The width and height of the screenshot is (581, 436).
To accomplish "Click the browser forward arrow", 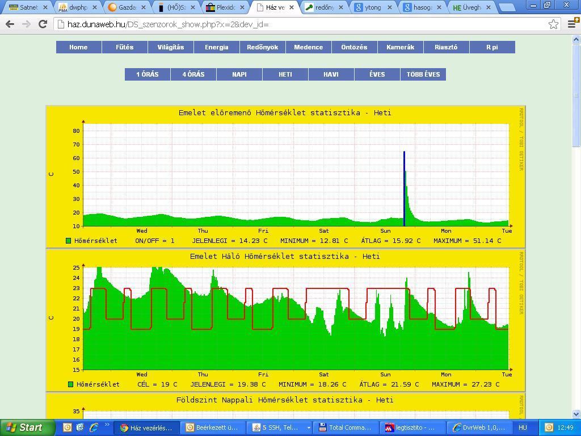I will (26, 24).
